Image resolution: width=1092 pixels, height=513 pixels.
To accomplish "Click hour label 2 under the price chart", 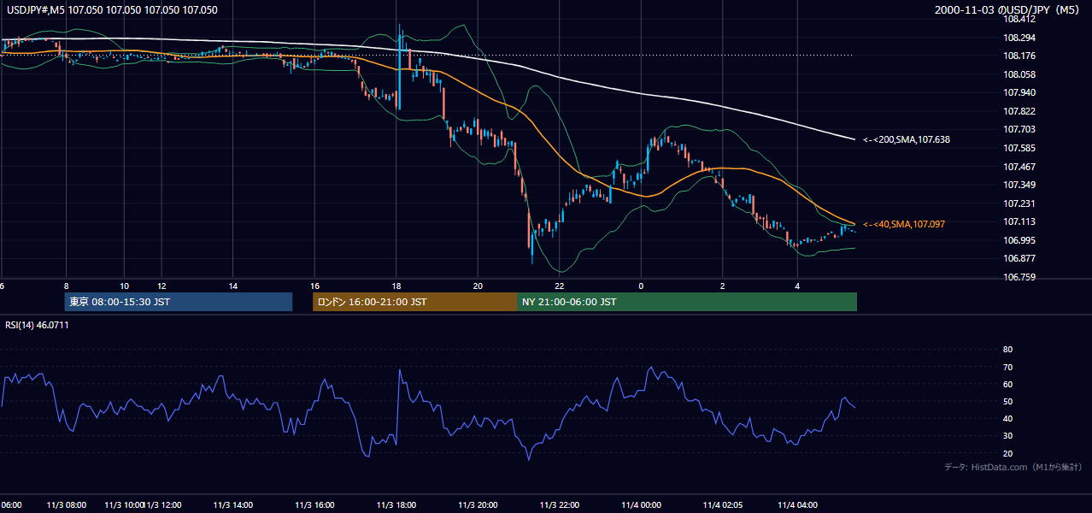I will click(x=723, y=286).
